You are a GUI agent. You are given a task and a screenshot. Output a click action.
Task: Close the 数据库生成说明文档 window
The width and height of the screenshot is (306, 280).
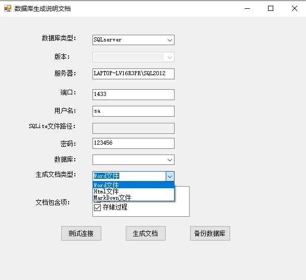[x=294, y=8]
